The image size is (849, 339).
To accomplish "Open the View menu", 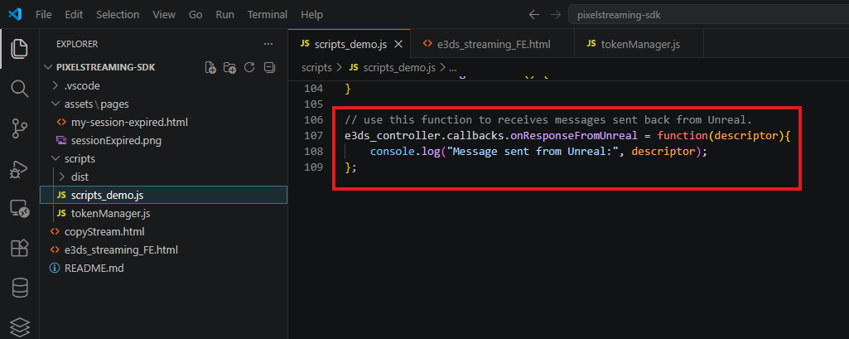I will coord(164,15).
